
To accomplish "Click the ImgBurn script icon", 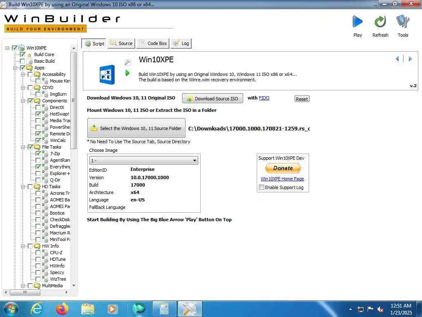I will click(45, 95).
